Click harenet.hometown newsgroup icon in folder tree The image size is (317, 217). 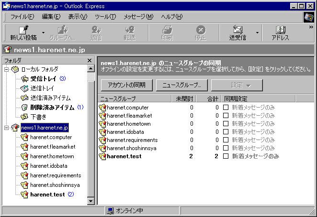pyautogui.click(x=24, y=156)
